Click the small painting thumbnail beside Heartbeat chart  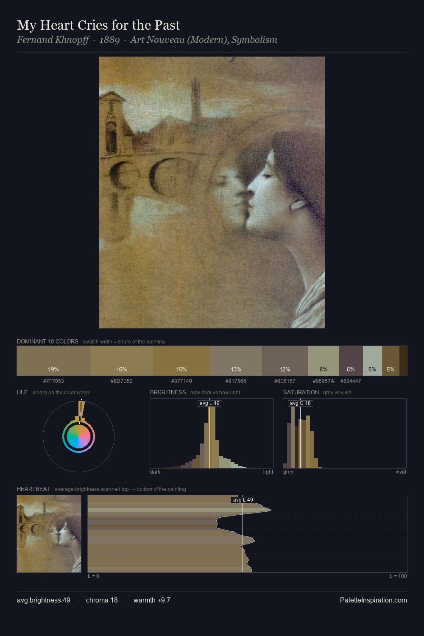[x=49, y=534]
